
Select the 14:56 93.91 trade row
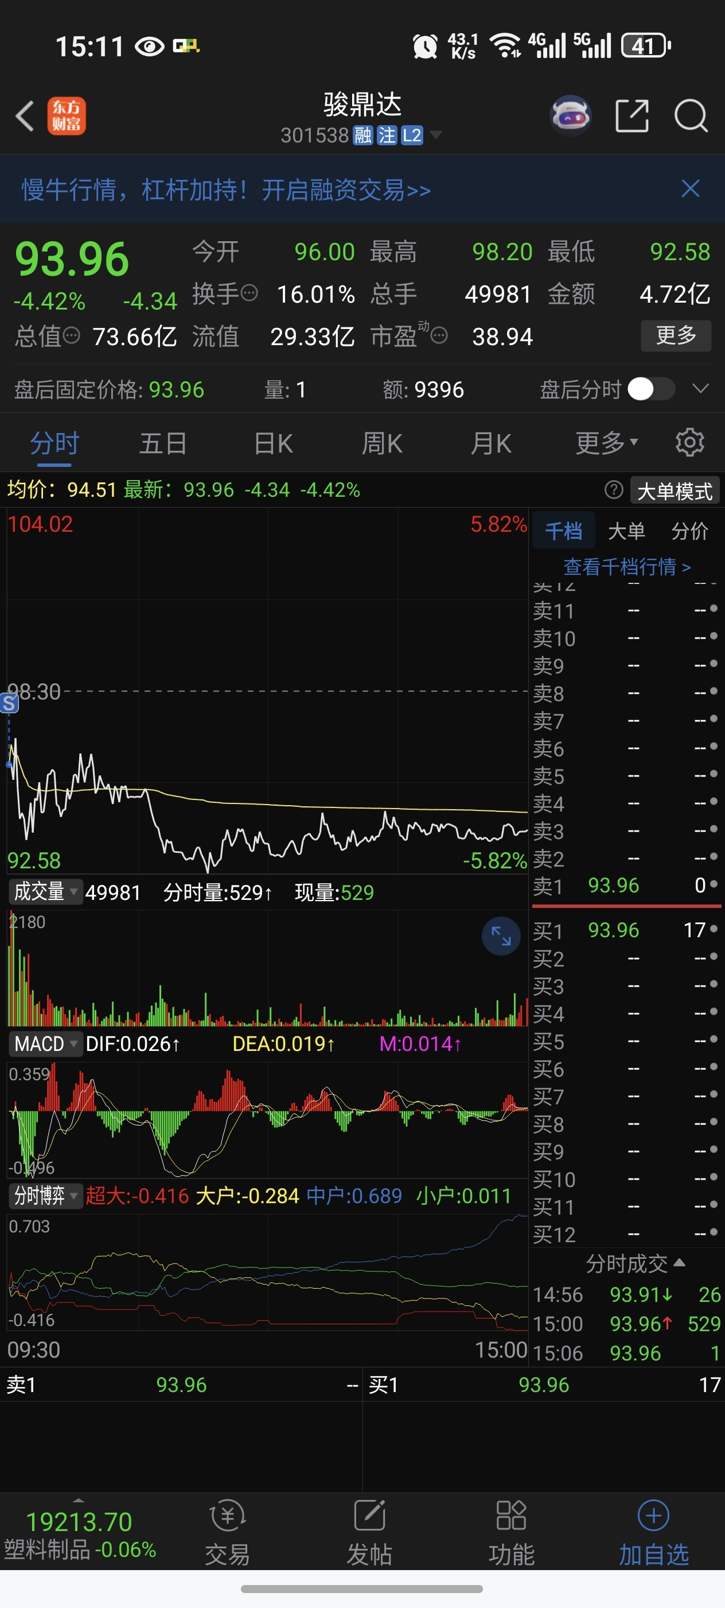click(x=626, y=1294)
